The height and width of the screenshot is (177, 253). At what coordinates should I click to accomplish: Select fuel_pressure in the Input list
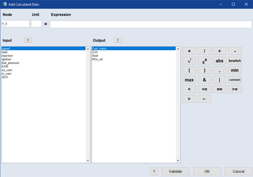pyautogui.click(x=10, y=63)
